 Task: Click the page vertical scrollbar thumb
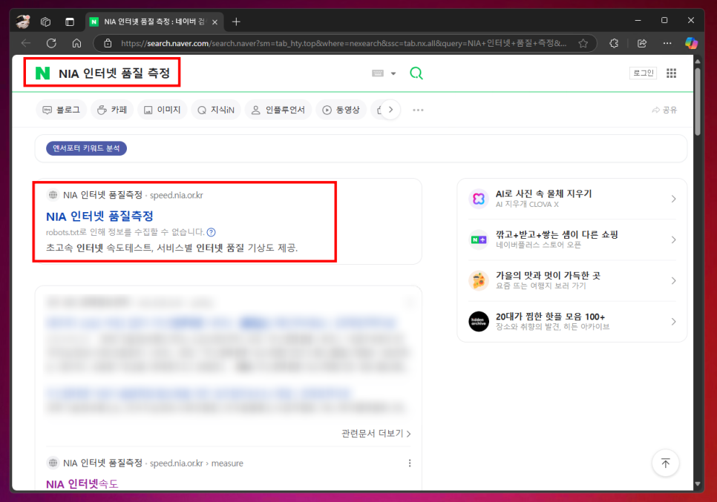[x=698, y=102]
